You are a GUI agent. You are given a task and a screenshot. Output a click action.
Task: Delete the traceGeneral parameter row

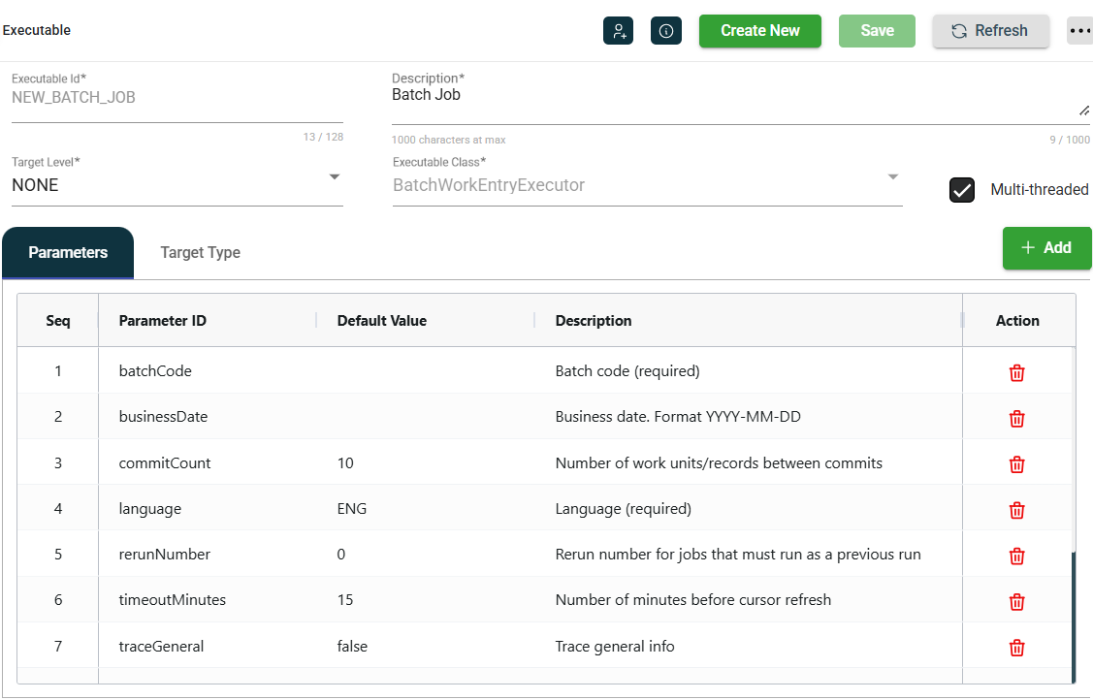(1016, 647)
